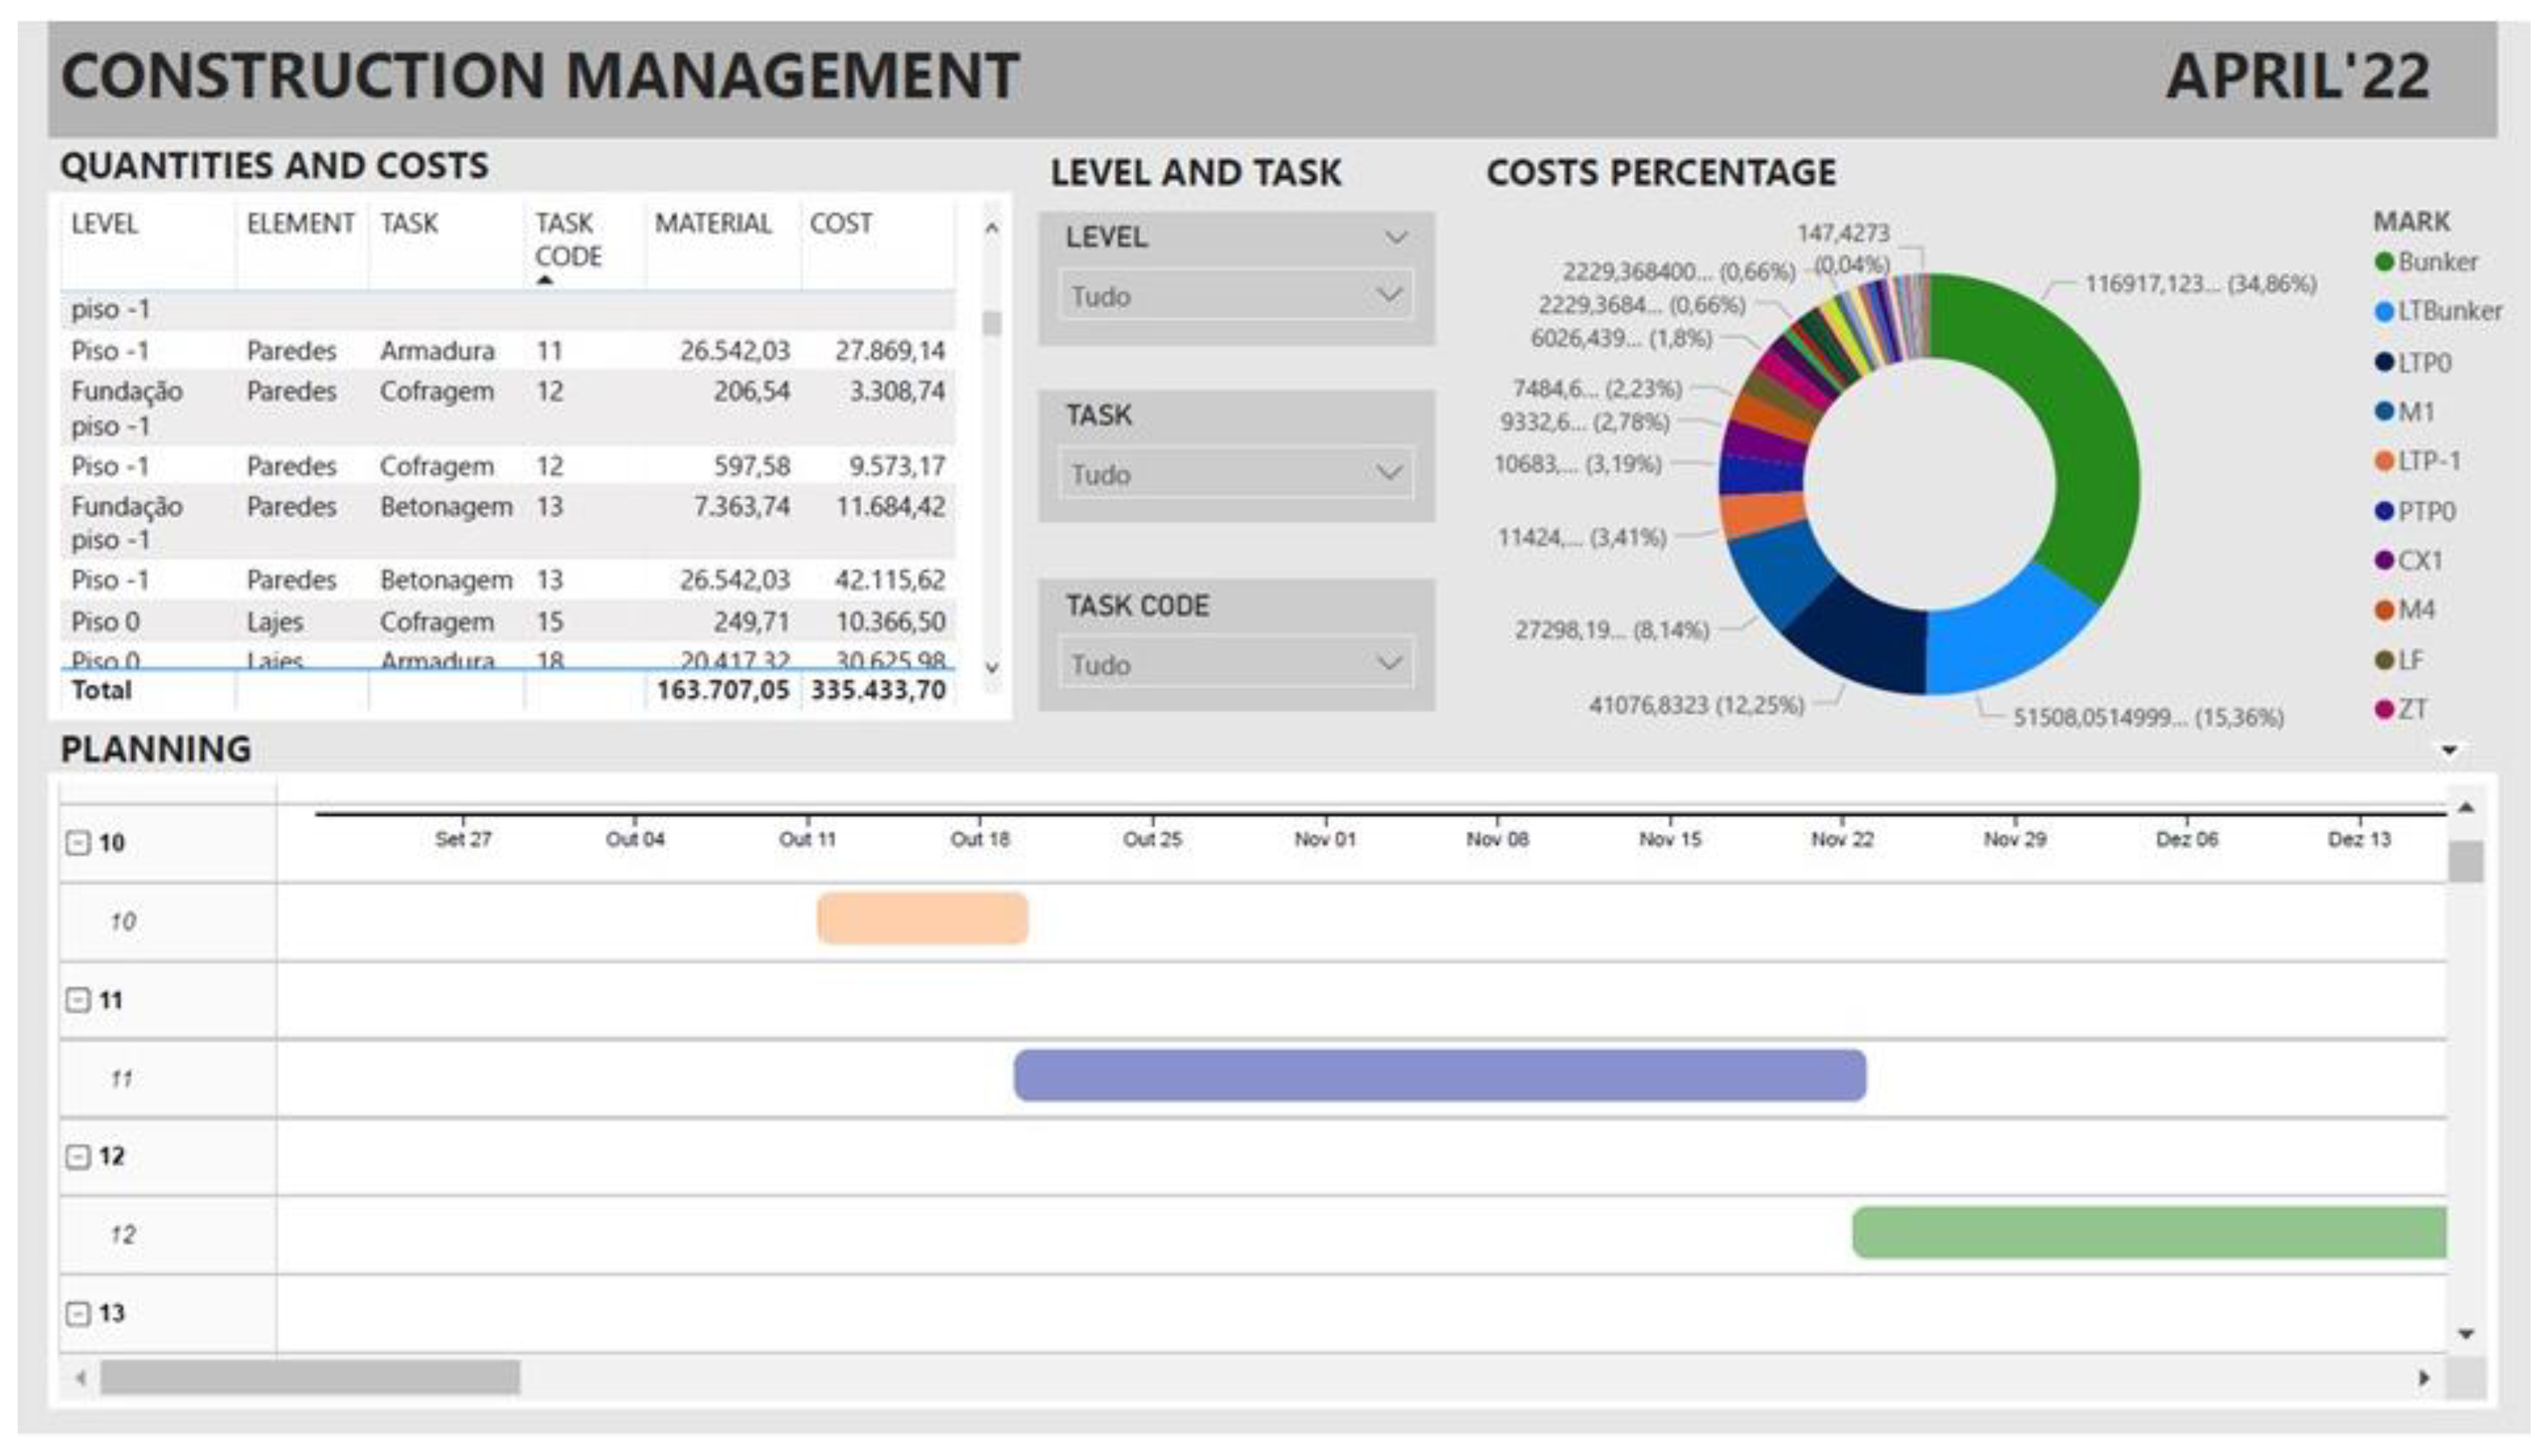The width and height of the screenshot is (2547, 1456).
Task: Open the LEVEL Tudo dropdown
Action: [1236, 296]
